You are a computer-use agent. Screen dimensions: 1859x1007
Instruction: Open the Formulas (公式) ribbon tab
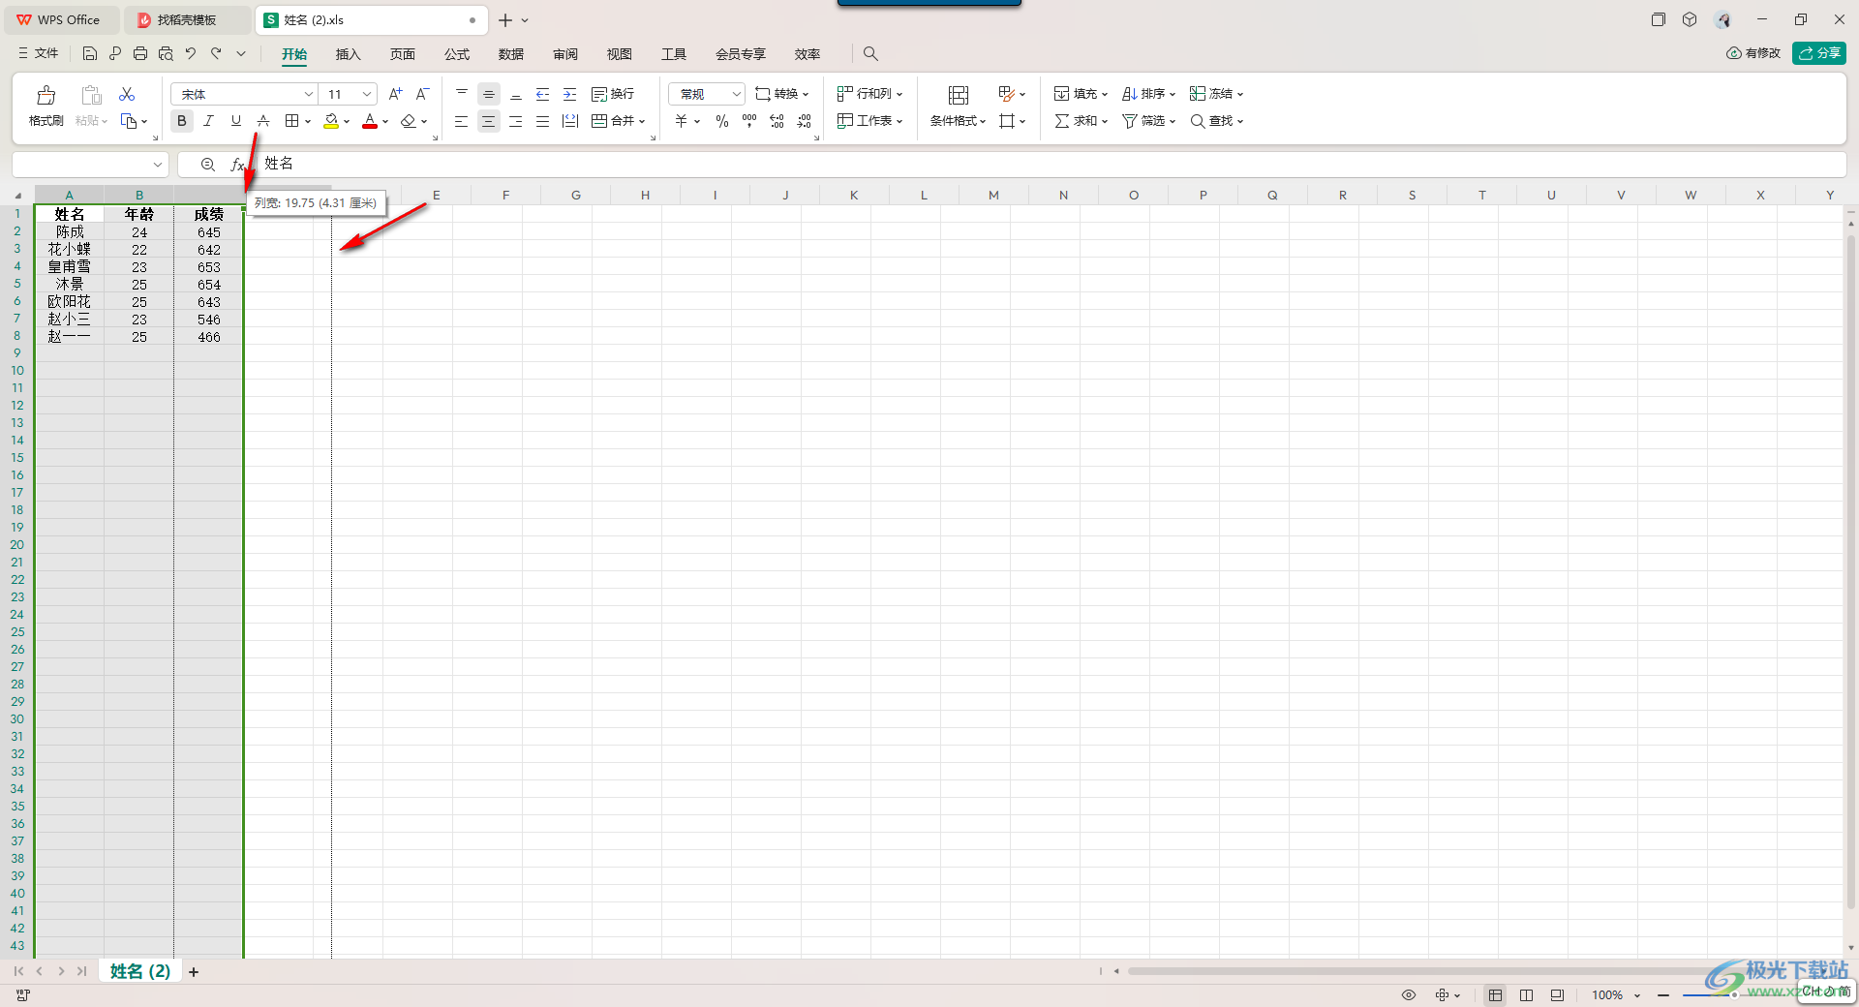[x=456, y=54]
